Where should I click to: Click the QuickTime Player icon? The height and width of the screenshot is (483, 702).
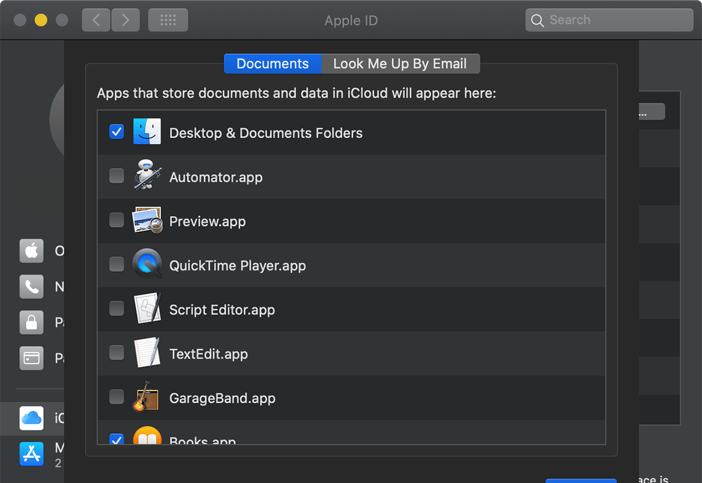point(147,265)
